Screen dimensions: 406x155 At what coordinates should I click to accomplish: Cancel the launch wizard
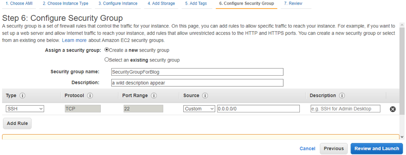click(307, 148)
